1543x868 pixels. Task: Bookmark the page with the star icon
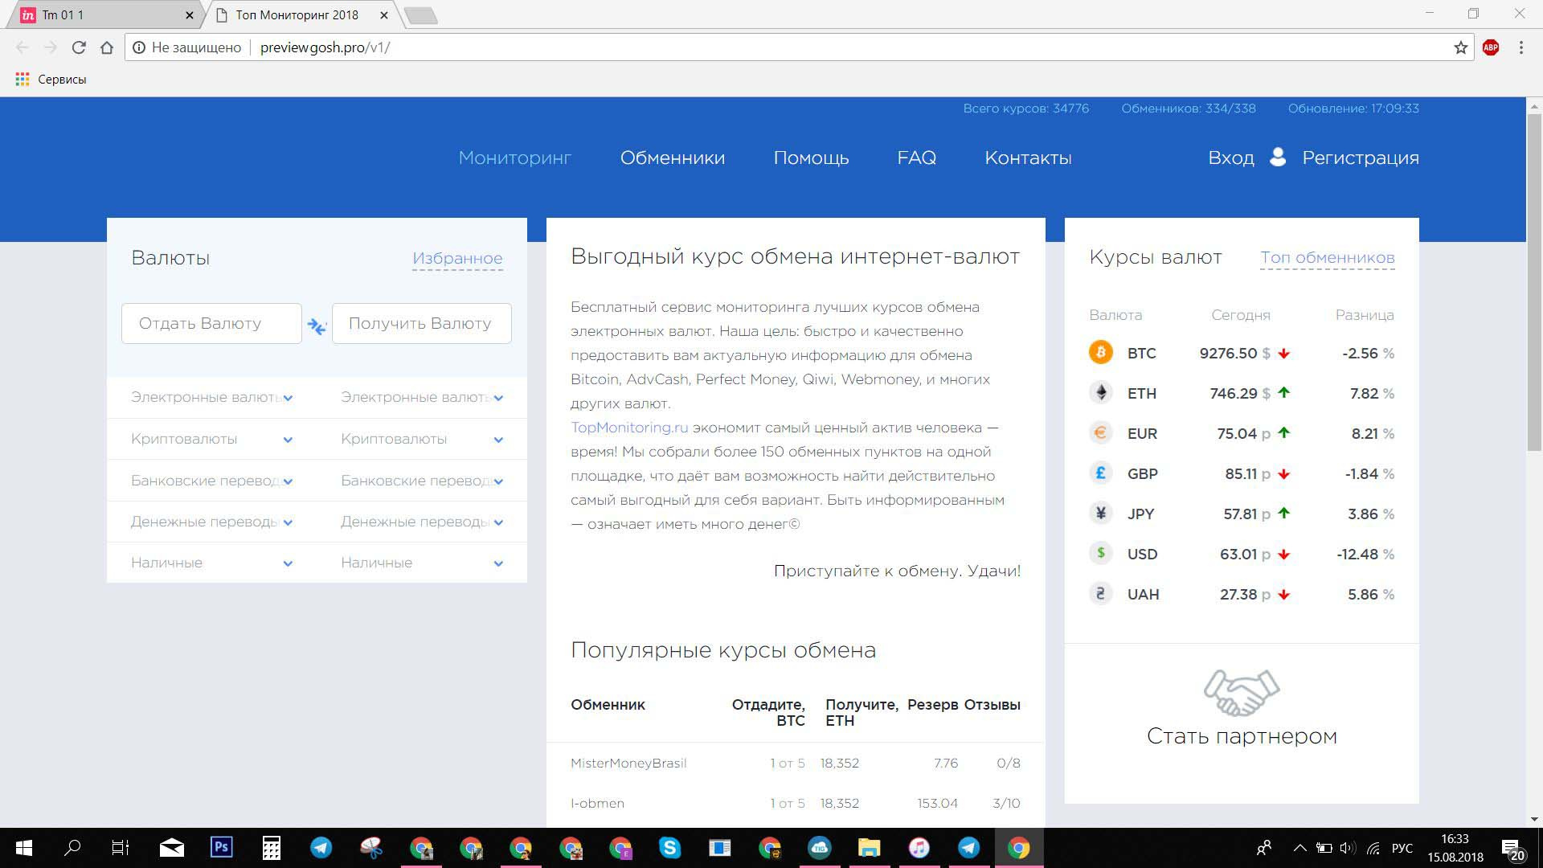point(1460,47)
